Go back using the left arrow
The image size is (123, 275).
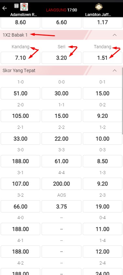coord(4,8)
